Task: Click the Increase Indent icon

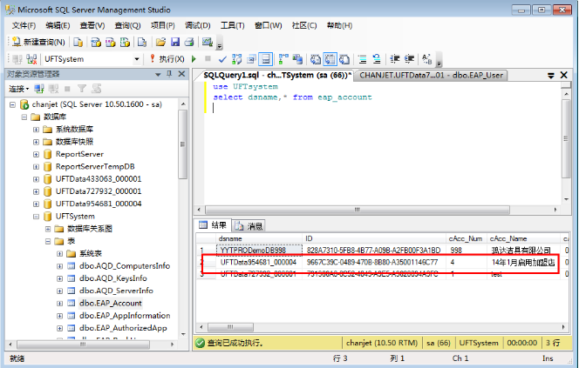Action: click(x=409, y=59)
